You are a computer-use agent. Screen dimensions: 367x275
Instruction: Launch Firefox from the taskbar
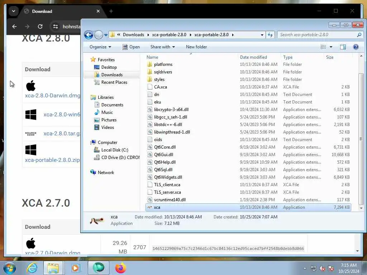(x=120, y=268)
